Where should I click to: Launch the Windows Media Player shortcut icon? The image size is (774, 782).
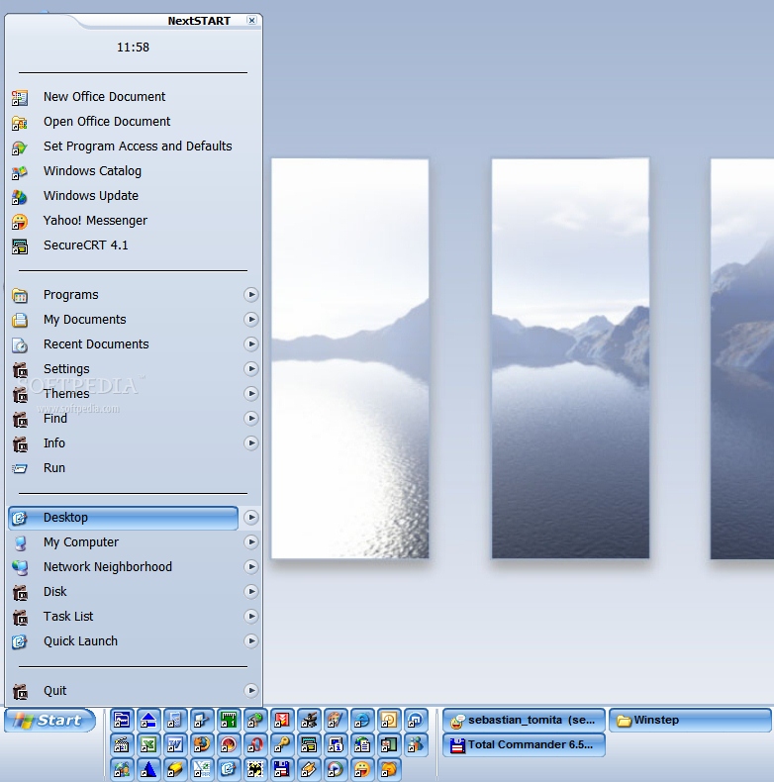336,769
